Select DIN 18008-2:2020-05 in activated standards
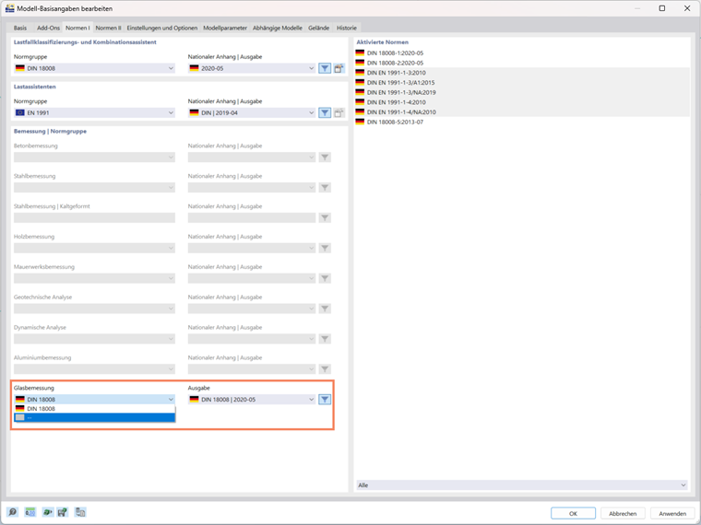701x525 pixels. click(x=523, y=63)
